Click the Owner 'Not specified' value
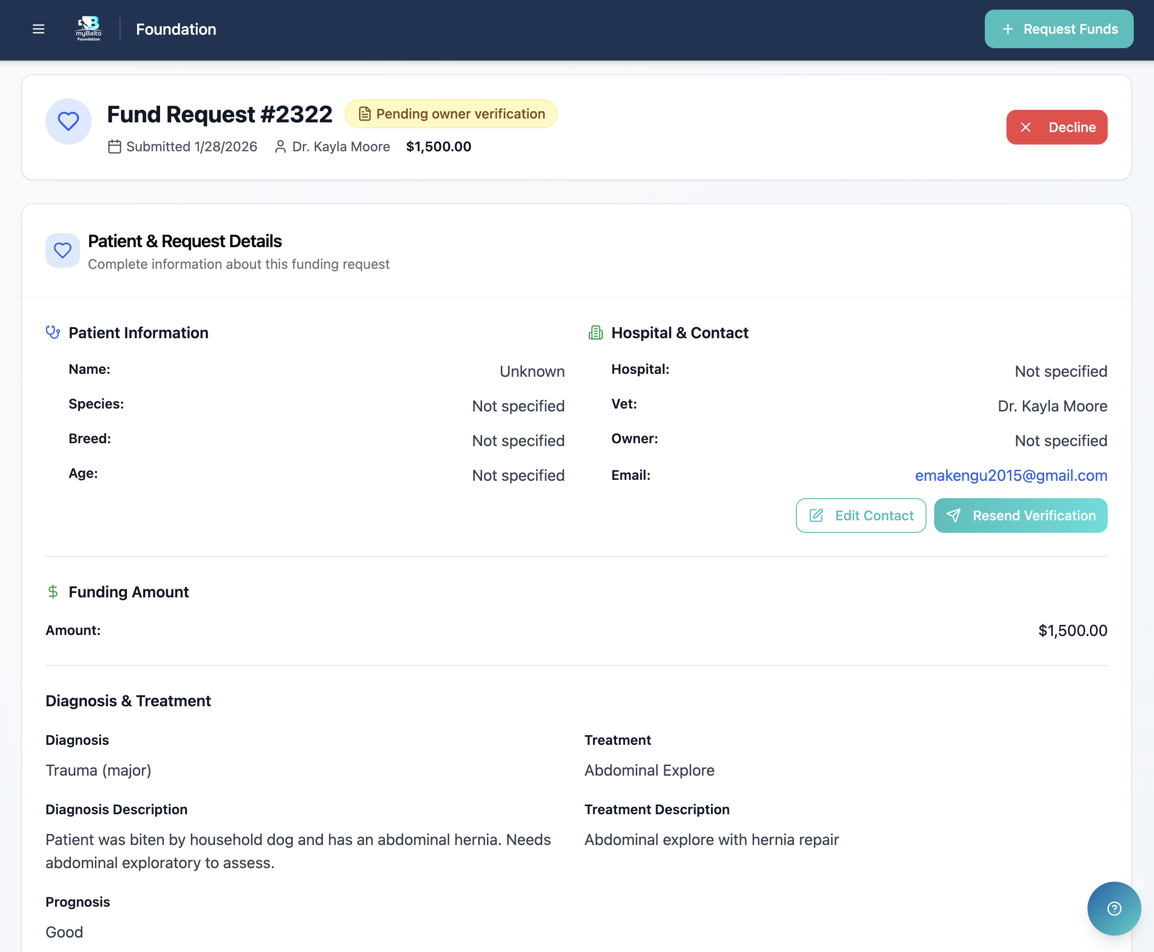Image resolution: width=1154 pixels, height=952 pixels. [x=1060, y=440]
